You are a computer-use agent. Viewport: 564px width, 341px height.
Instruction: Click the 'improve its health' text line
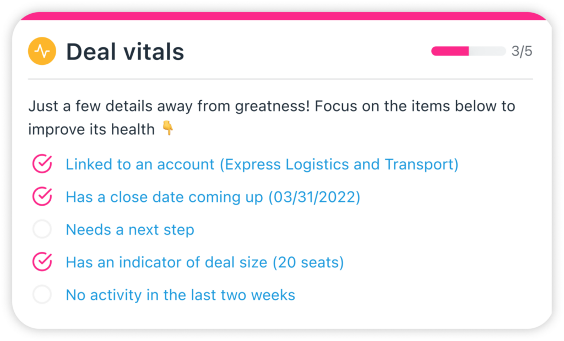pyautogui.click(x=91, y=129)
